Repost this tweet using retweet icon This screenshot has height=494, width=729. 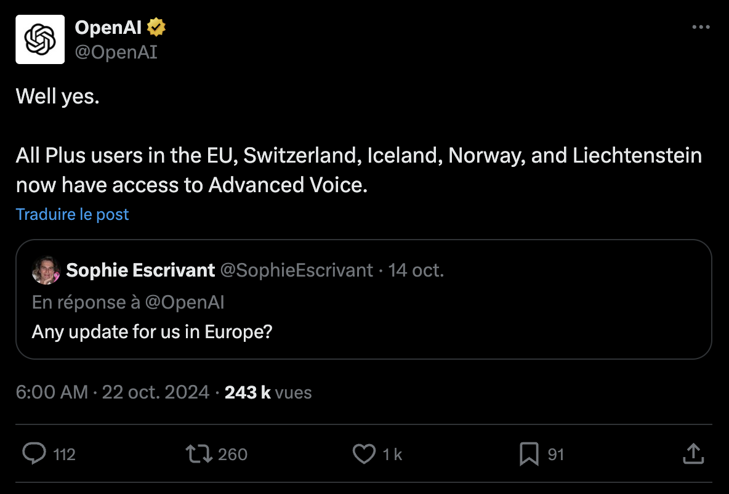(x=199, y=454)
